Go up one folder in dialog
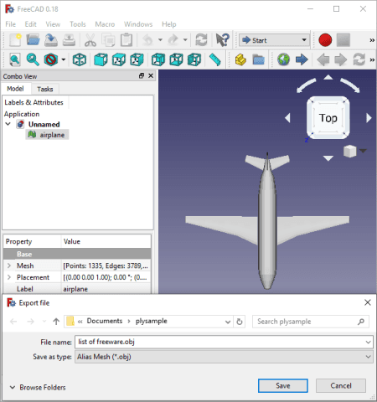Image resolution: width=377 pixels, height=402 pixels. click(56, 322)
